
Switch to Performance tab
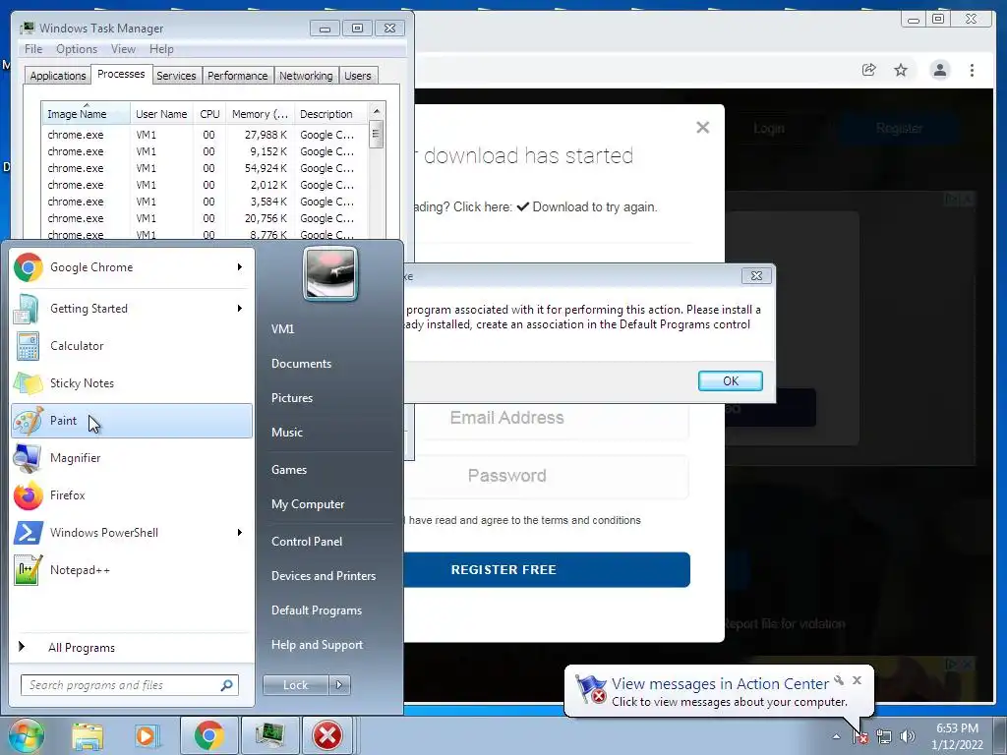[x=238, y=75]
